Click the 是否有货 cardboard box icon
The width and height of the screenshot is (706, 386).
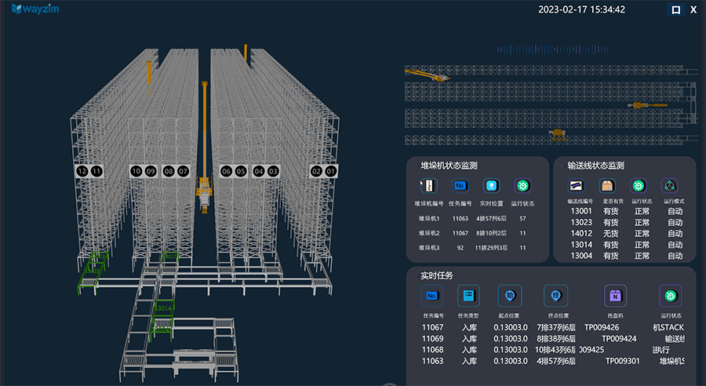point(607,186)
